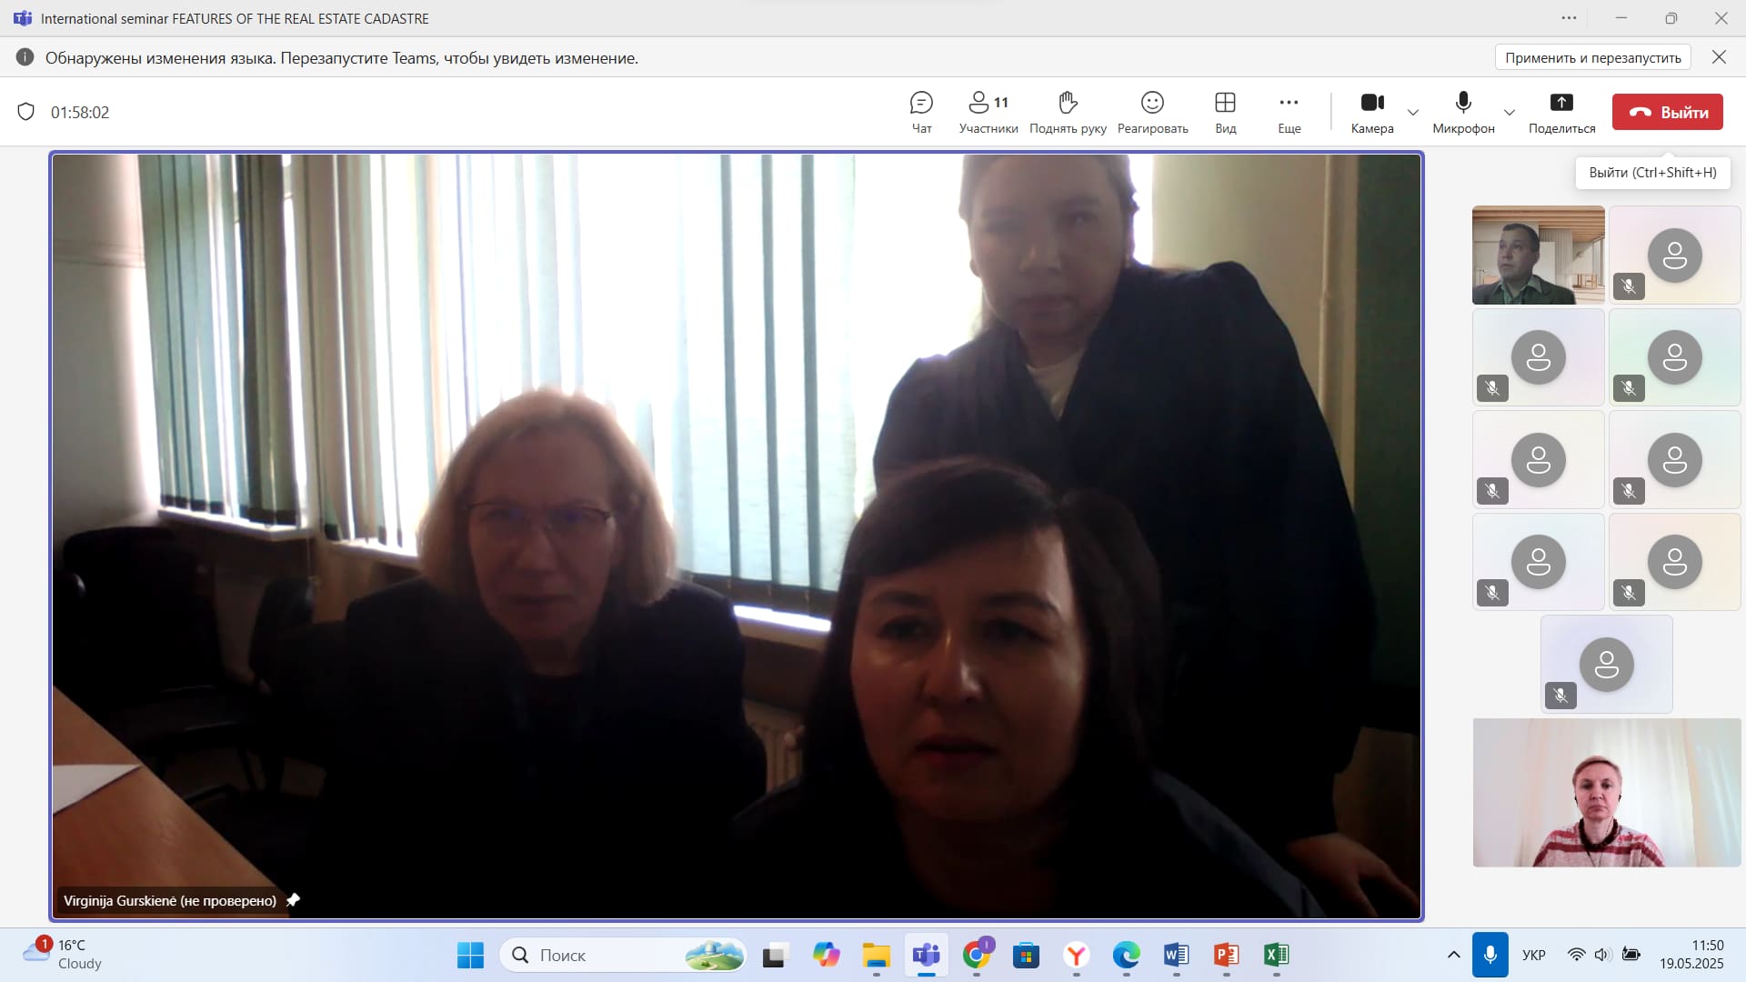Dismiss the language change notification bar
The width and height of the screenshot is (1746, 982).
click(1719, 57)
